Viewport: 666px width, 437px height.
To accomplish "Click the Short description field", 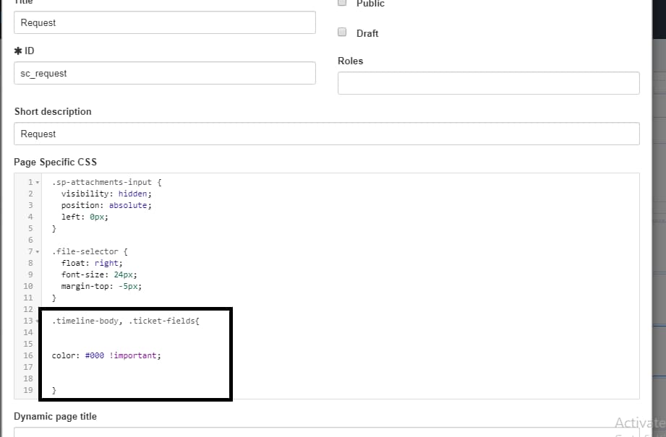I will click(327, 134).
